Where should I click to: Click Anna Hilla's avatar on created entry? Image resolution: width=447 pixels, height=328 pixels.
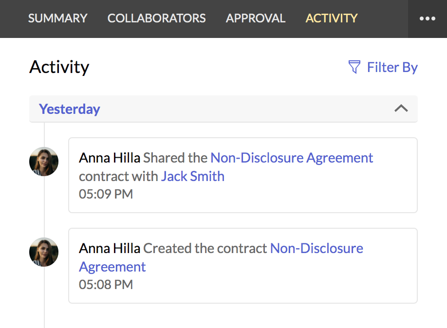(44, 252)
